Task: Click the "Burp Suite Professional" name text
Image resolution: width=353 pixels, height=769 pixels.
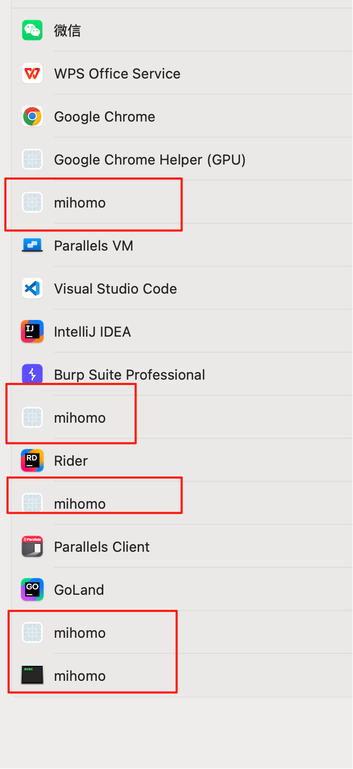Action: pos(129,375)
